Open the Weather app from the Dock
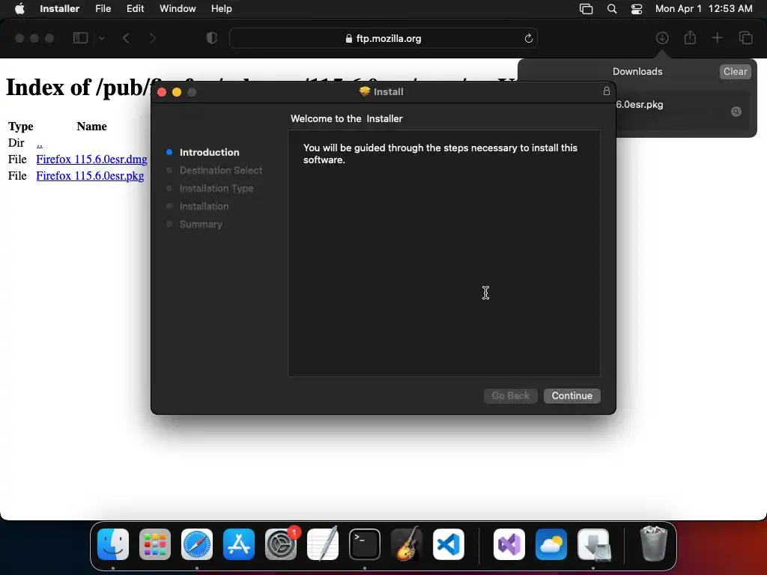The height and width of the screenshot is (575, 767). (x=551, y=544)
